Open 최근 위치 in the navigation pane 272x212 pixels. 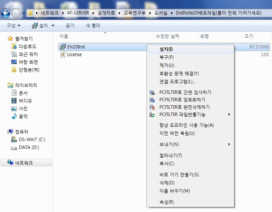28,54
